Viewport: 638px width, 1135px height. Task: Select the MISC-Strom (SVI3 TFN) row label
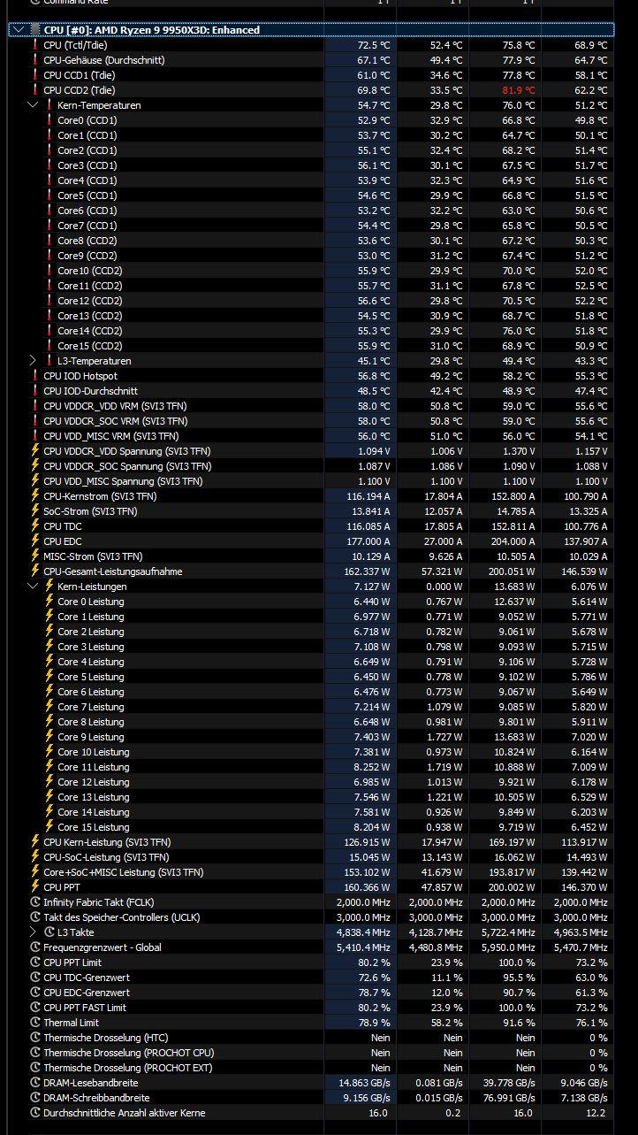point(93,556)
